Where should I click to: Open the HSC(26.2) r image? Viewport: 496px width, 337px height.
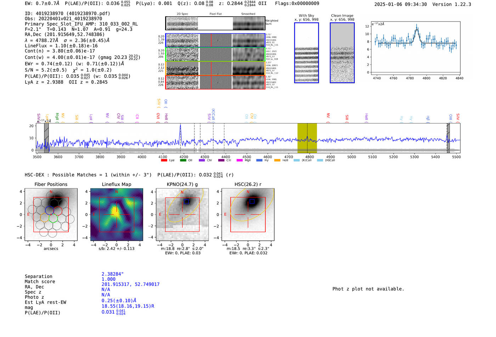[x=248, y=215]
